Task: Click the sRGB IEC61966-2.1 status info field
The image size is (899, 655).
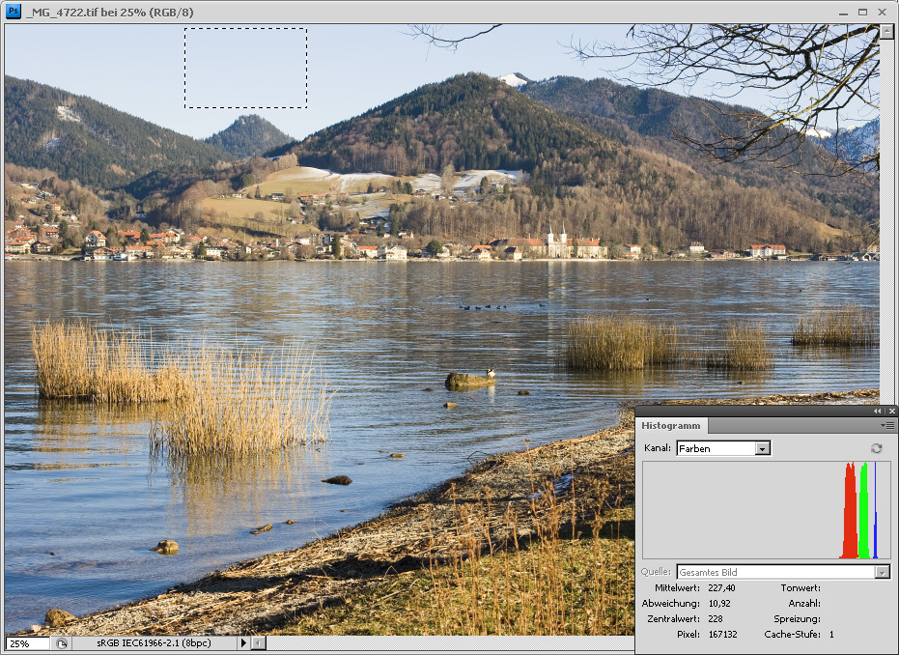Action: 155,643
